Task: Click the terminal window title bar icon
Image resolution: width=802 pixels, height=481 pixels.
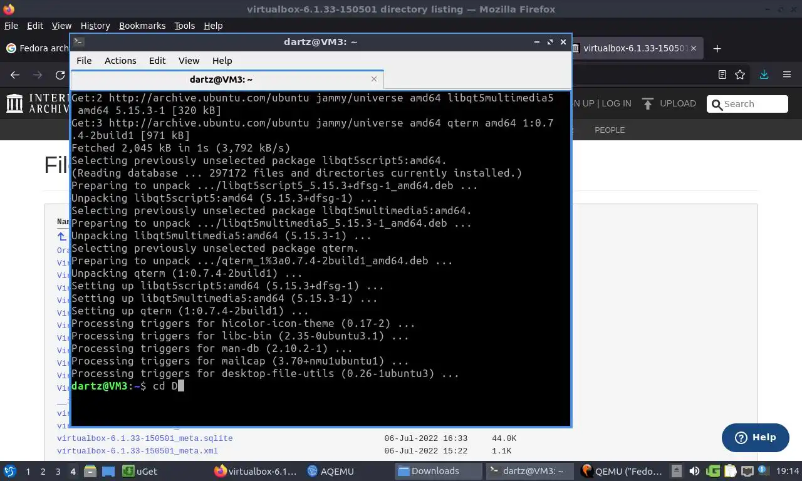Action: 78,42
